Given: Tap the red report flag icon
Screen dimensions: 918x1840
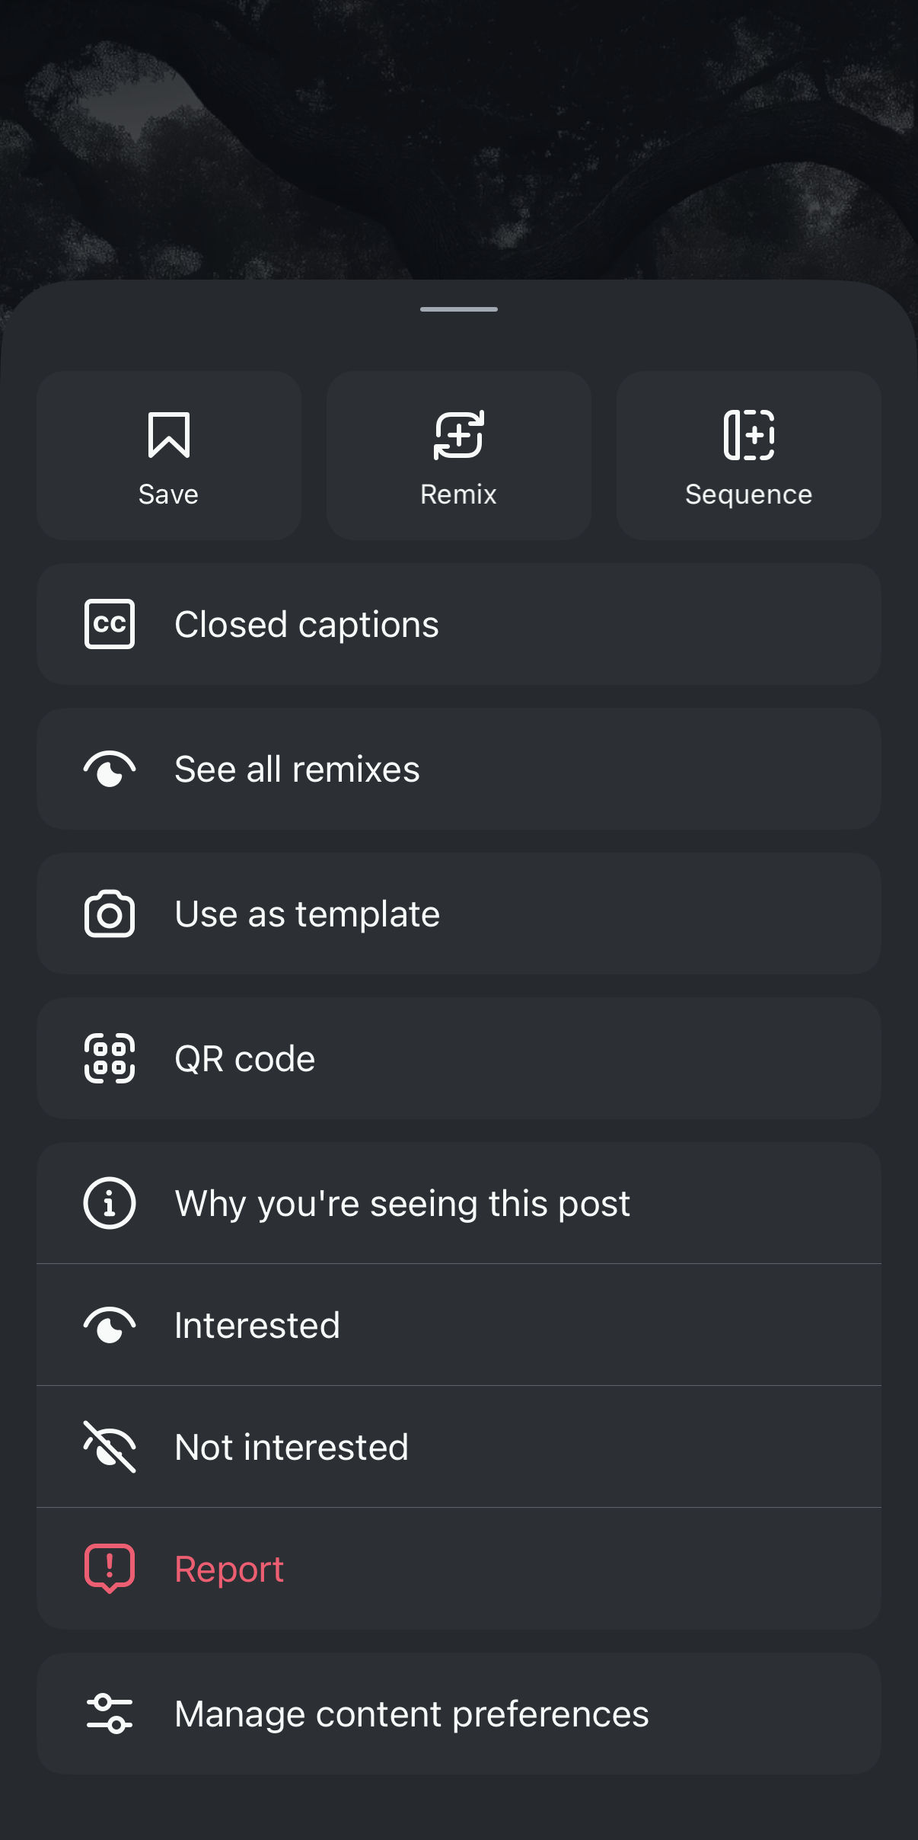Looking at the screenshot, I should pyautogui.click(x=110, y=1569).
